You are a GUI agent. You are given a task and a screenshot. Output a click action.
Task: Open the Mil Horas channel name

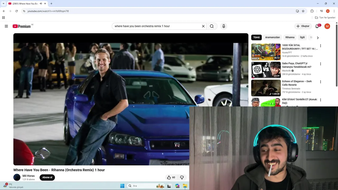tap(29, 176)
